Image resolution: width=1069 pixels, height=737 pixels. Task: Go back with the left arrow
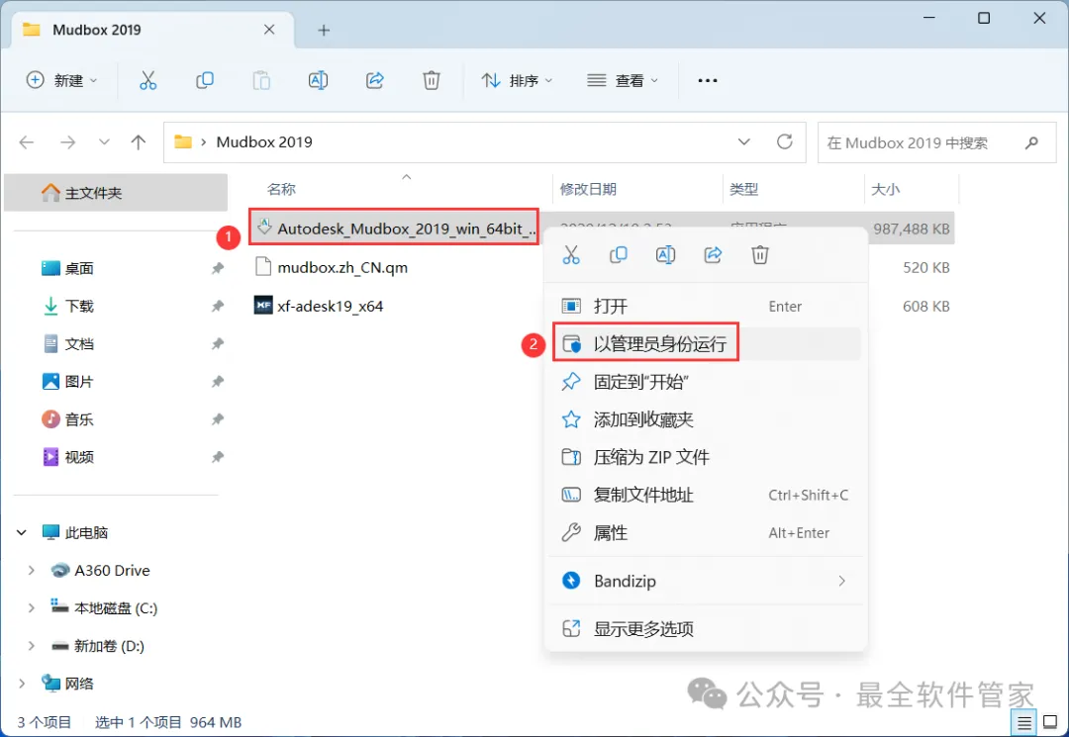click(x=27, y=142)
